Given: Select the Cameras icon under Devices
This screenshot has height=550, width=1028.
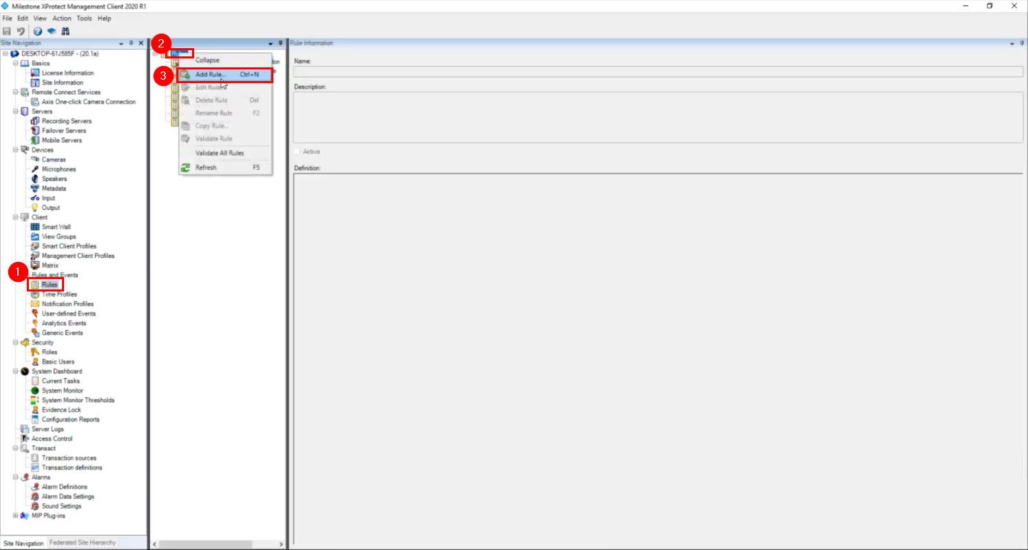Looking at the screenshot, I should click(34, 159).
